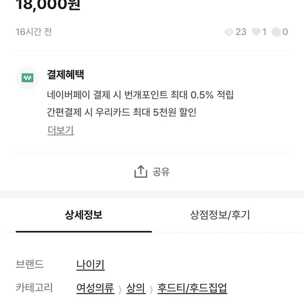This screenshot has width=304, height=304.
Task: Click the green won payment benefit icon
Action: tap(27, 78)
